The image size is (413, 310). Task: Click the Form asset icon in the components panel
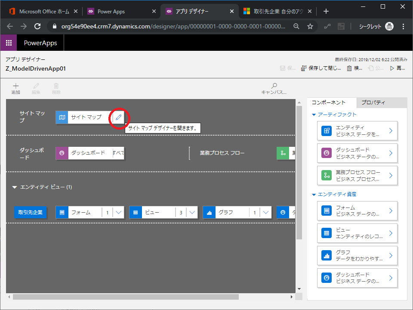pyautogui.click(x=327, y=211)
